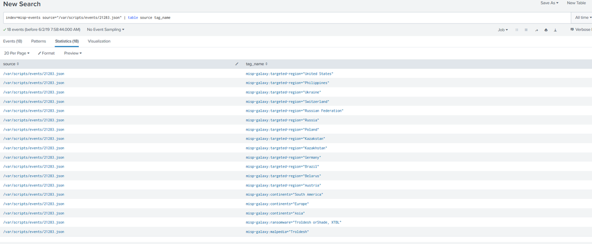Select the "Belarus" targeted-region tag
Screen dimensions: 592x244
pos(284,176)
